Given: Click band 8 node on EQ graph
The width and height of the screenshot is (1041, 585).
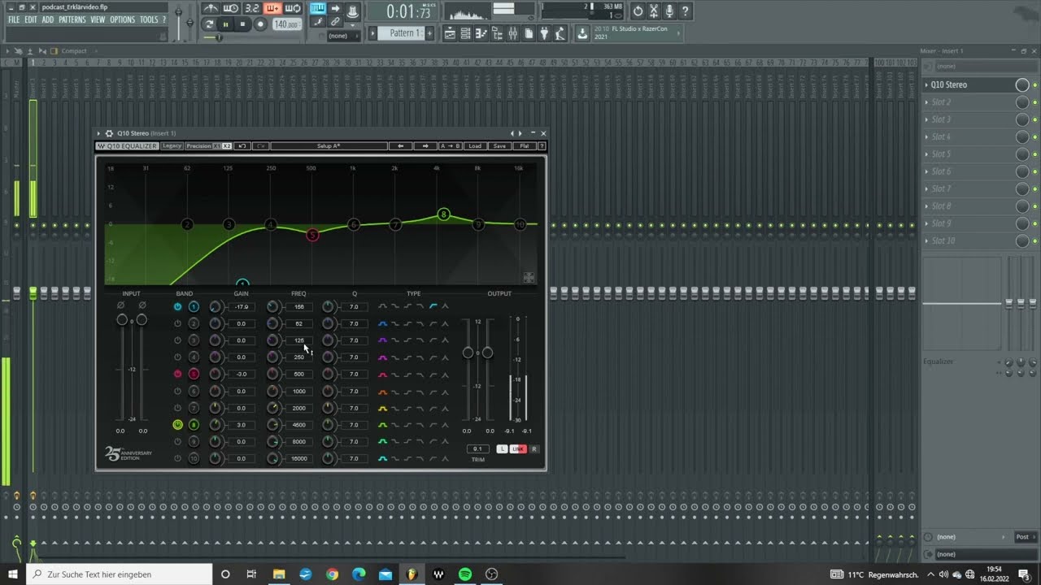Looking at the screenshot, I should tap(443, 214).
